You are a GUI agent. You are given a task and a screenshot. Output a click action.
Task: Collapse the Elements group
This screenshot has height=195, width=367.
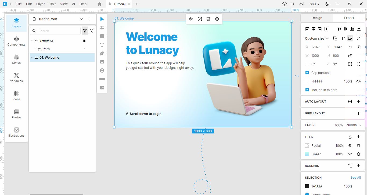coord(32,40)
